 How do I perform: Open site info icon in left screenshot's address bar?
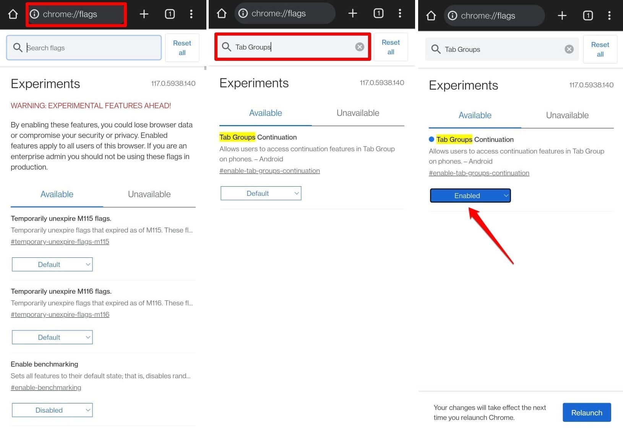pyautogui.click(x=34, y=14)
